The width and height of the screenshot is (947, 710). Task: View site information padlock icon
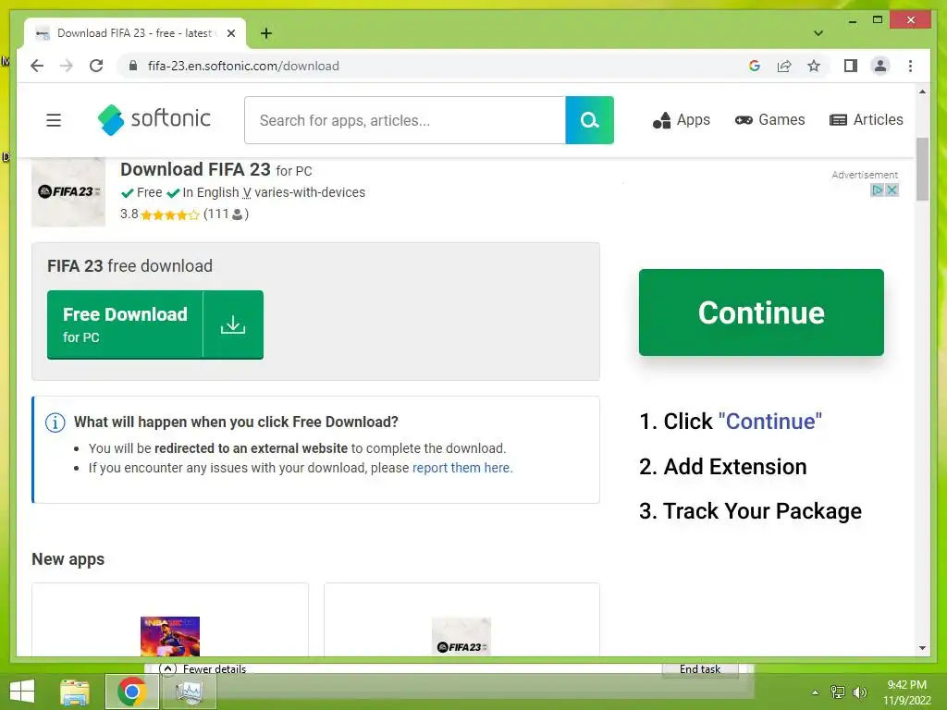tap(133, 66)
